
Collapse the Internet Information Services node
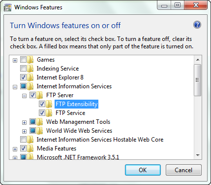15,87
